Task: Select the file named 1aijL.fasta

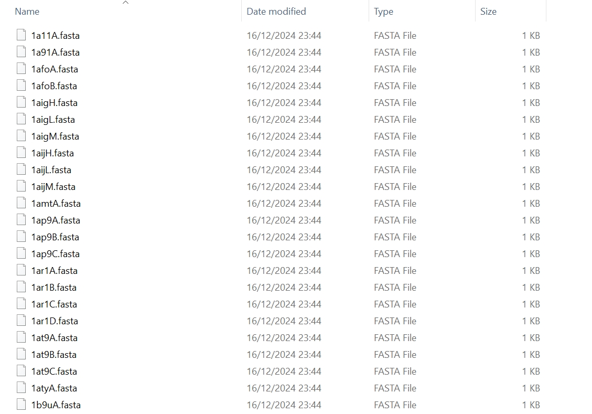Action: (x=51, y=170)
